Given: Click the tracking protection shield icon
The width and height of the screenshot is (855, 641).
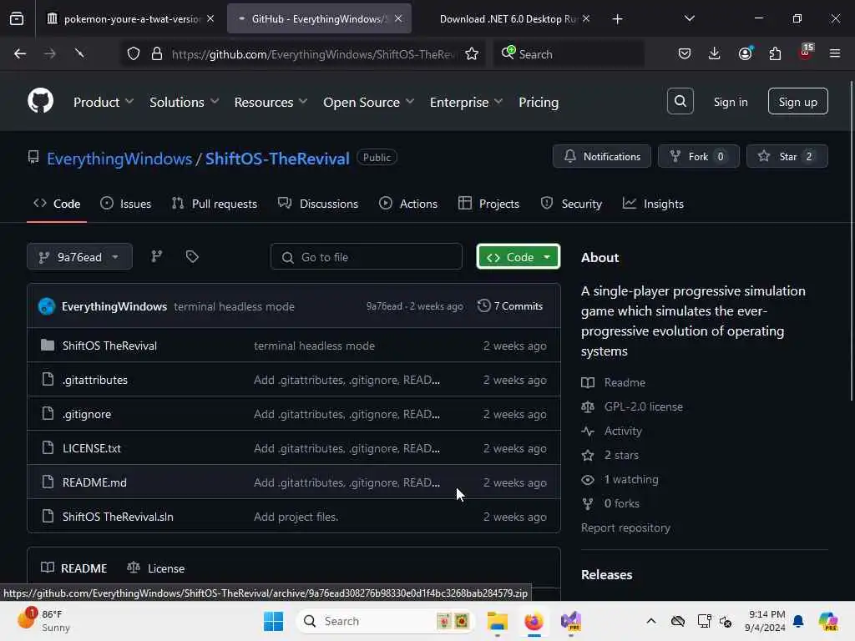Looking at the screenshot, I should 134,53.
